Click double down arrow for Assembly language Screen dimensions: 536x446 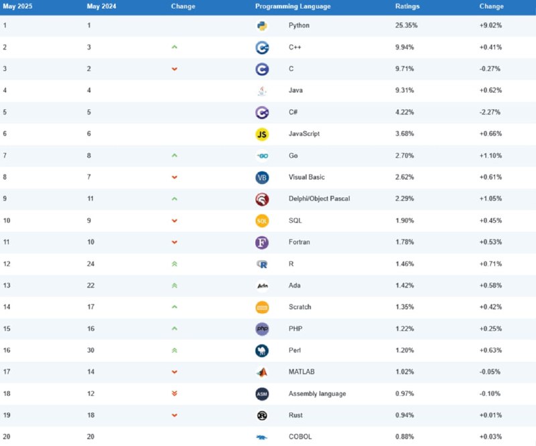pyautogui.click(x=174, y=393)
